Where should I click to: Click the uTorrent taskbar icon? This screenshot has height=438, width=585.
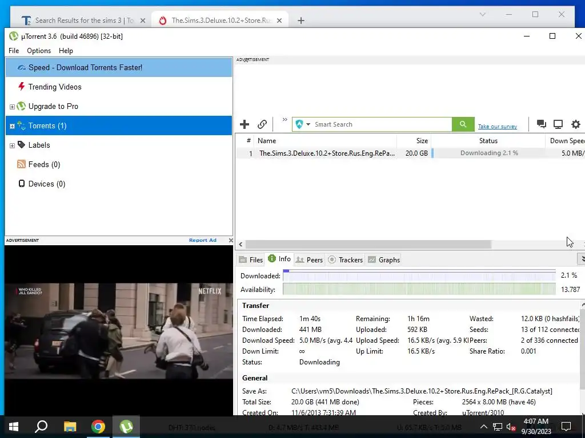click(126, 427)
